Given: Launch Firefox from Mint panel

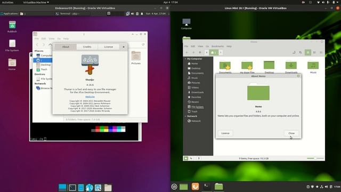Looking at the screenshot, I should (x=196, y=187).
